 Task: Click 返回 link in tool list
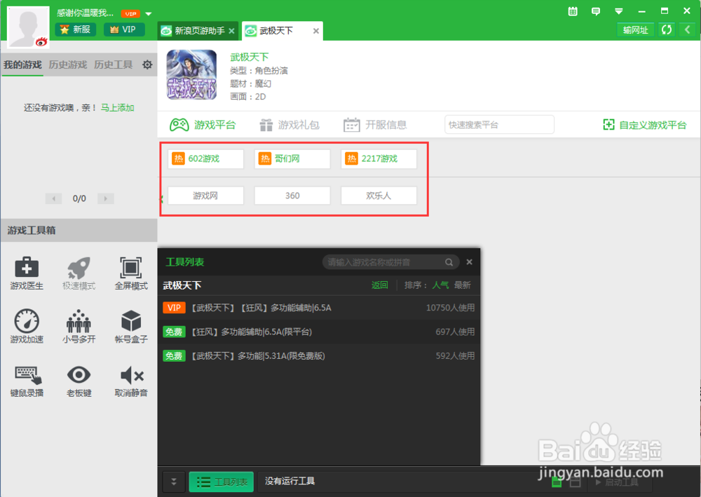tap(379, 285)
